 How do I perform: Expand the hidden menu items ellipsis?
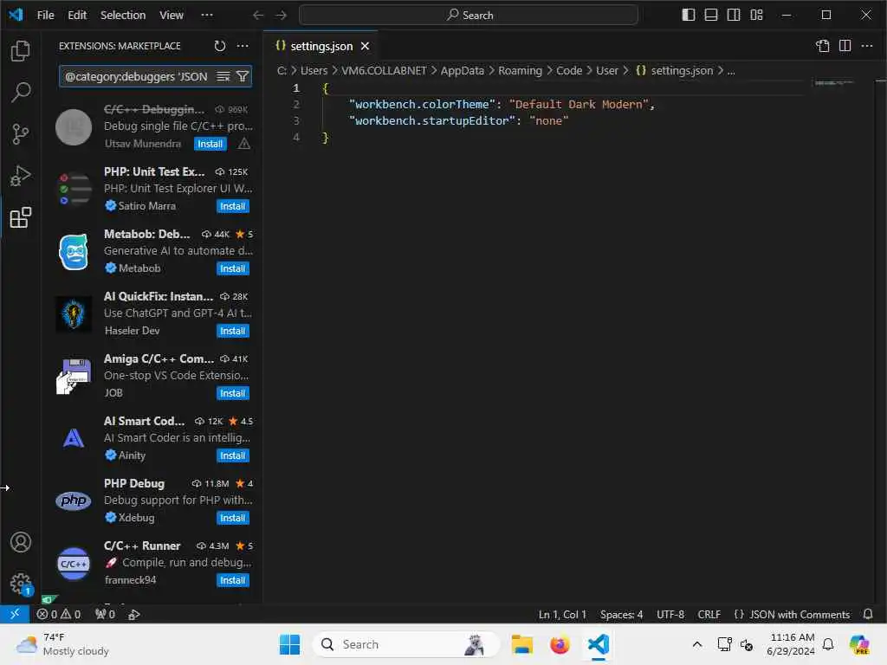tap(207, 16)
